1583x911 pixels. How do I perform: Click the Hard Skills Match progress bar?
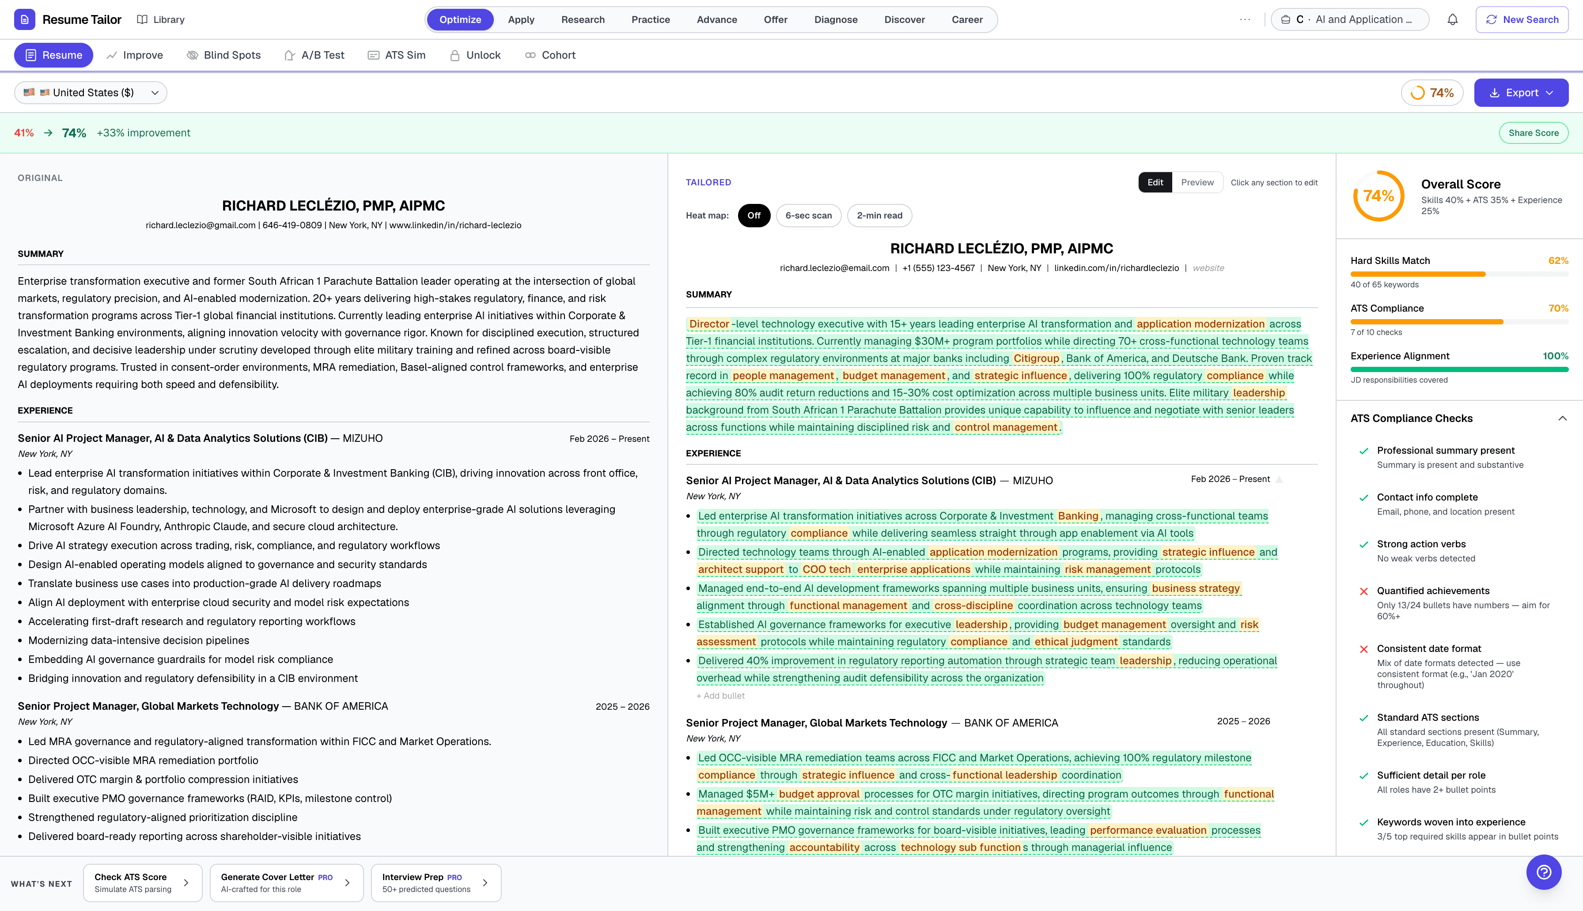1459,274
